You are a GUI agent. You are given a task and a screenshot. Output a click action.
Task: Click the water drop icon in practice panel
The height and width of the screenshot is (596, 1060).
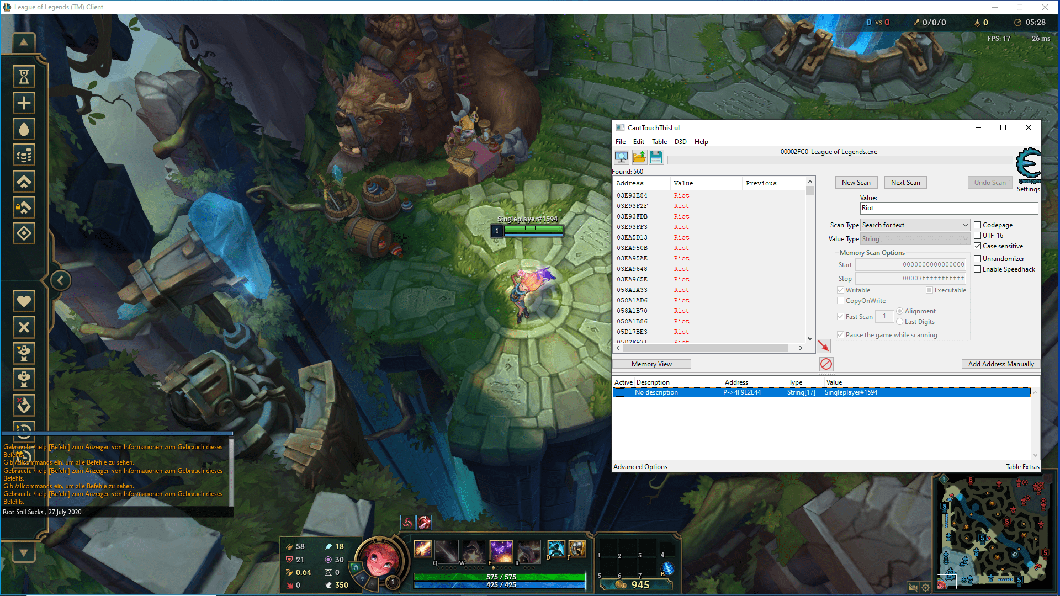pyautogui.click(x=24, y=129)
